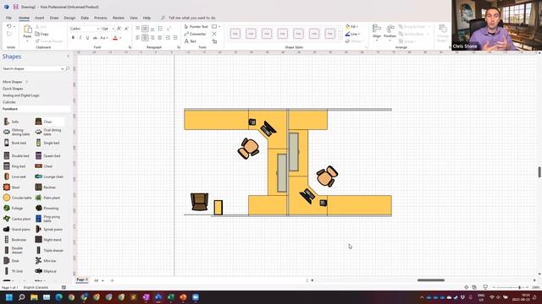The height and width of the screenshot is (304, 542).
Task: Click the Copy button
Action: click(41, 34)
